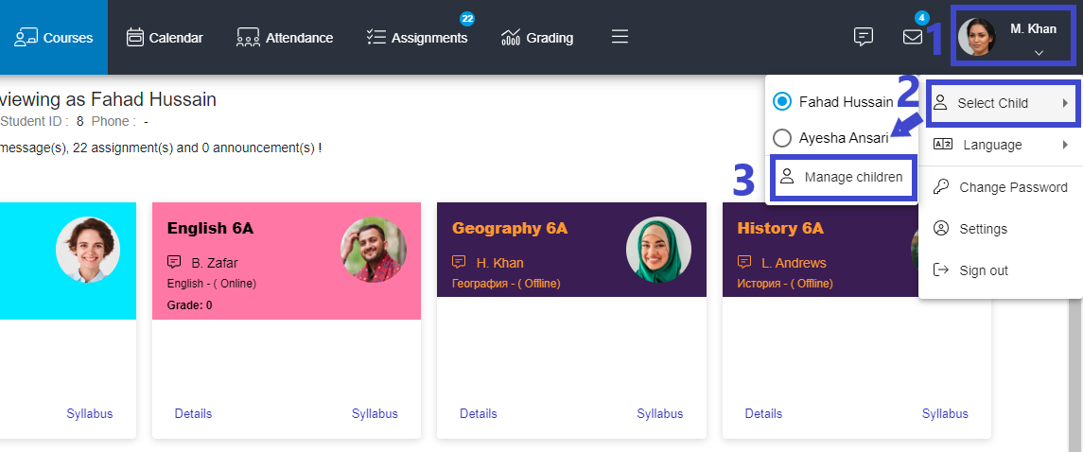Screen dimensions: 1083x452
Task: Click the hamburger menu icon
Action: pyautogui.click(x=620, y=37)
